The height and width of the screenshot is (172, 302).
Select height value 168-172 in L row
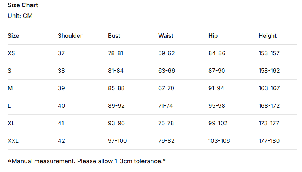click(x=269, y=106)
